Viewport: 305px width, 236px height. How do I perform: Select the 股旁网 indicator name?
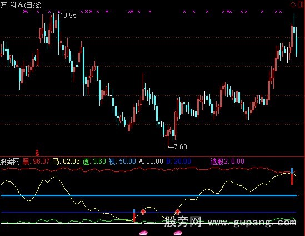pyautogui.click(x=10, y=161)
